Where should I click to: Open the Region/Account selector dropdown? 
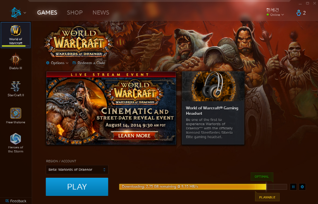77,170
